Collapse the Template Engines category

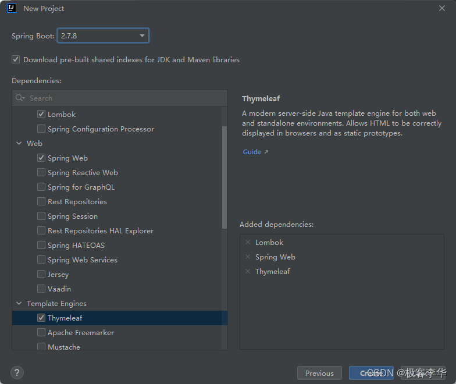(x=19, y=304)
